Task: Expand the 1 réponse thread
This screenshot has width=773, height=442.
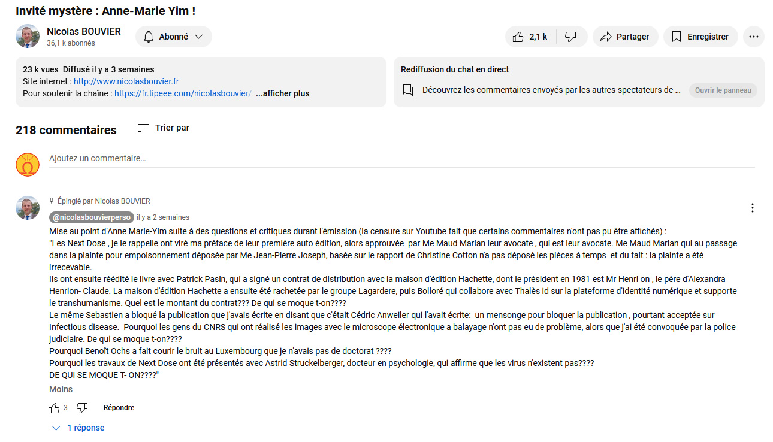Action: [78, 428]
